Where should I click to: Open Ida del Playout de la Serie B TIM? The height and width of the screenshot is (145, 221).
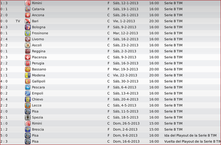190,136
